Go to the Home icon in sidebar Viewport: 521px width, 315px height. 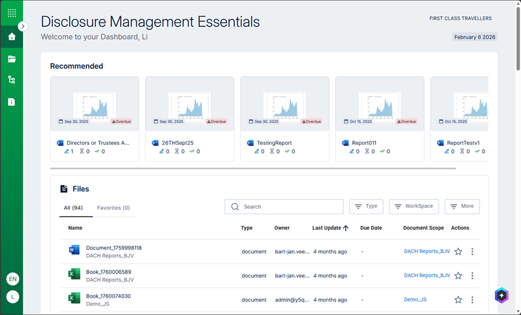[12, 37]
